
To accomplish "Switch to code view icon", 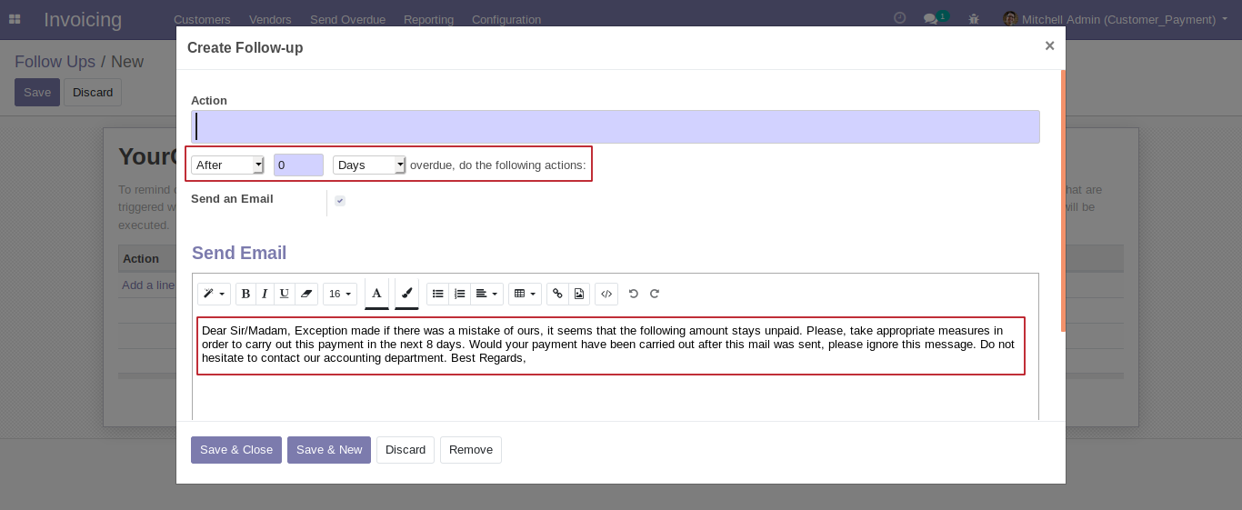I will (606, 294).
